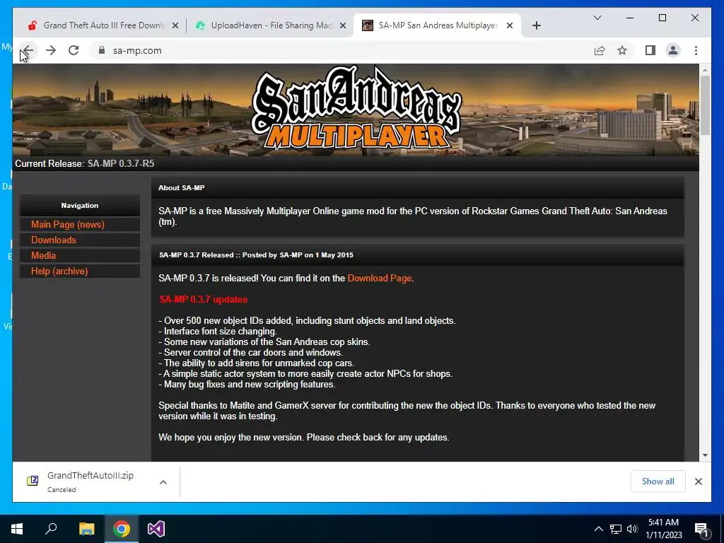Open the volume tray icon
This screenshot has width=724, height=543.
(x=632, y=529)
